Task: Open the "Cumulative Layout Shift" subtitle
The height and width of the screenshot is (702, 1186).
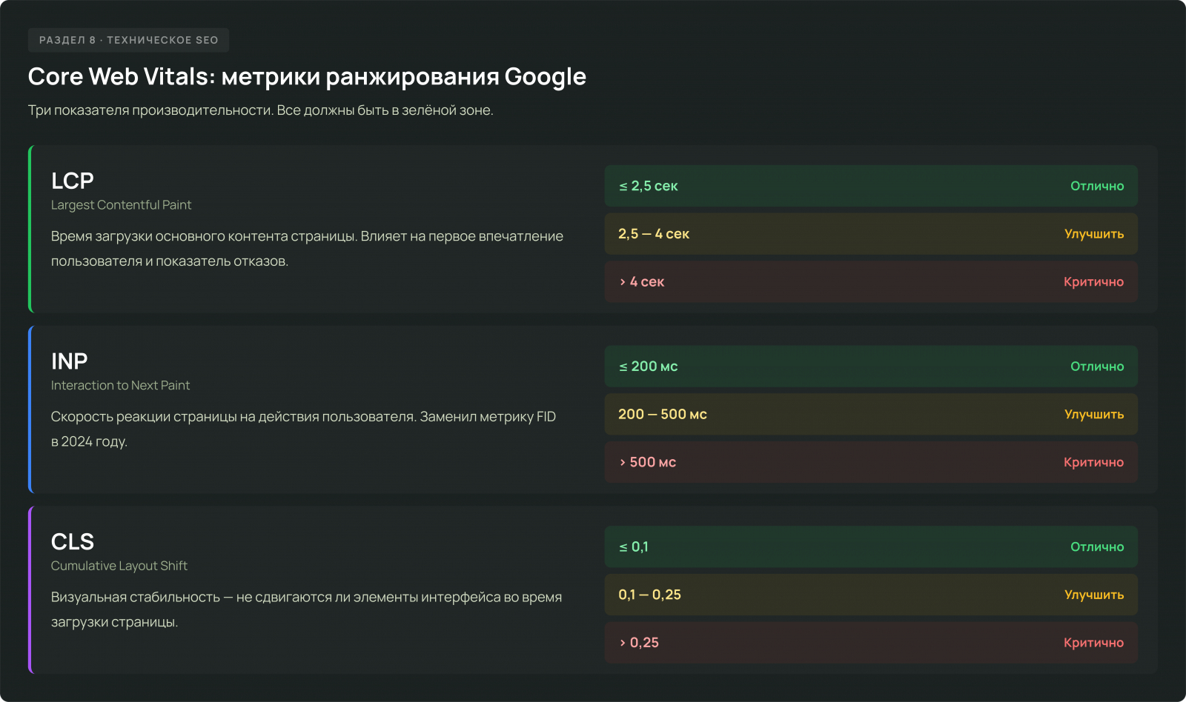Action: pyautogui.click(x=119, y=566)
